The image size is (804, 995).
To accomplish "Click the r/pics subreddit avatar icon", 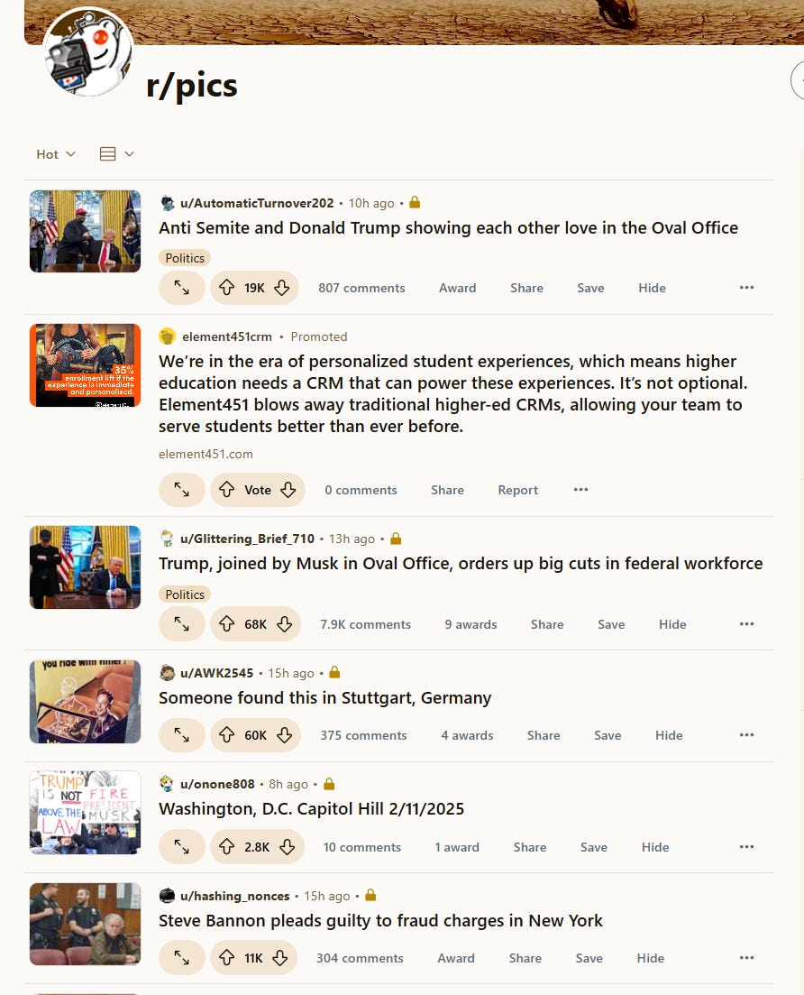I will pyautogui.click(x=88, y=52).
